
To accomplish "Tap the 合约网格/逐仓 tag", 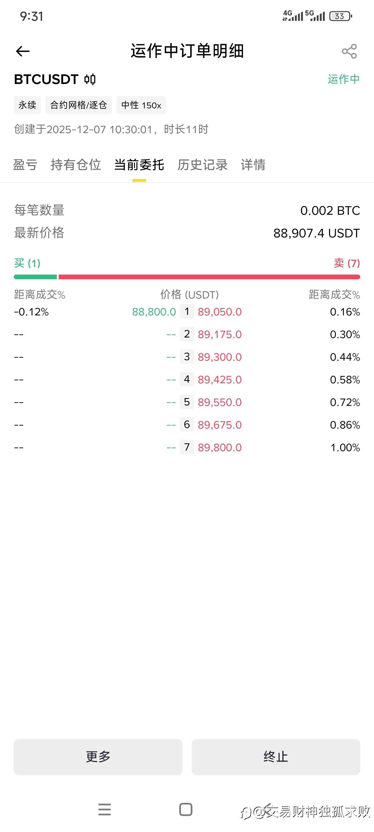I will (78, 105).
